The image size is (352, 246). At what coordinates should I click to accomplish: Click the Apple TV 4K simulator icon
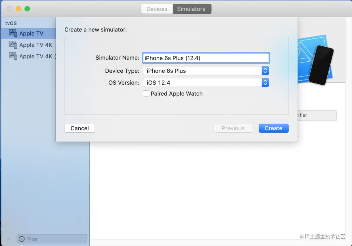click(13, 45)
